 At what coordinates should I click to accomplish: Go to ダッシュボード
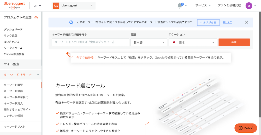(x=13, y=29)
